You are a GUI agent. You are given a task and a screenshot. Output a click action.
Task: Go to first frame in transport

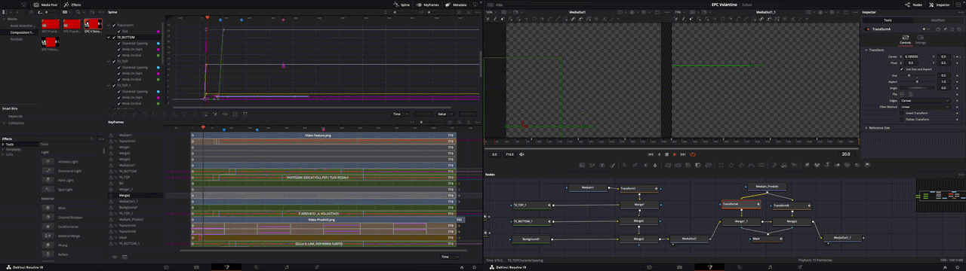(x=650, y=154)
